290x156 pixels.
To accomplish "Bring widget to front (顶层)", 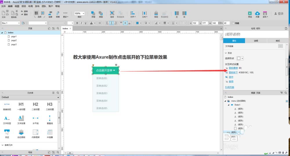I will pyautogui.click(x=93, y=14).
